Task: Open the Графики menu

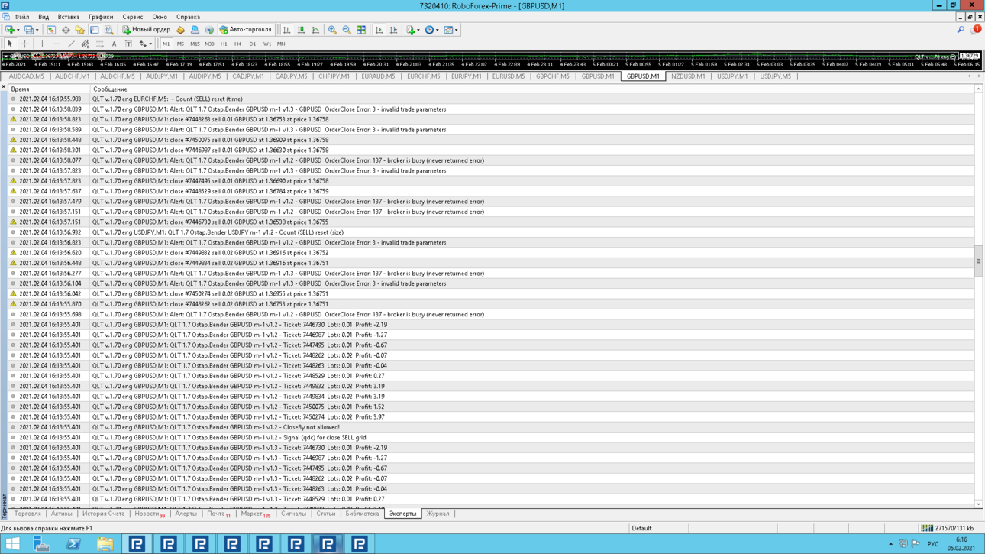Action: click(x=101, y=17)
